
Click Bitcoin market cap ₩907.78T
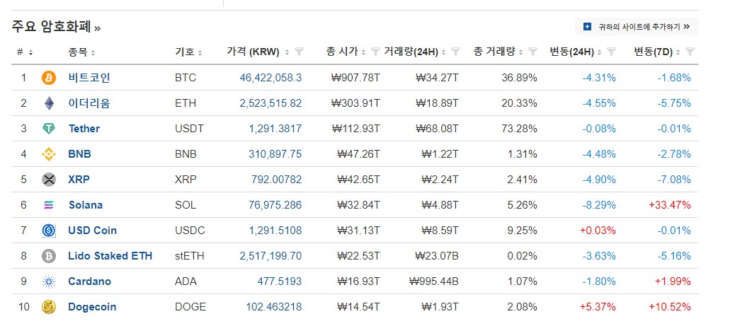(x=355, y=78)
